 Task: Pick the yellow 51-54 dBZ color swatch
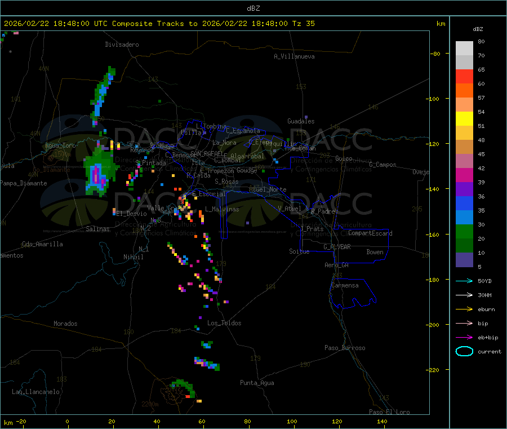[464, 119]
